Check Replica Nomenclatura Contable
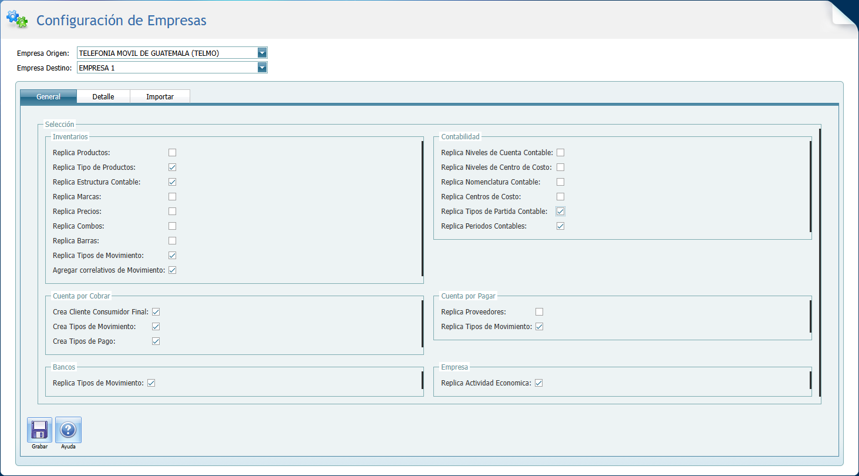 coord(560,182)
